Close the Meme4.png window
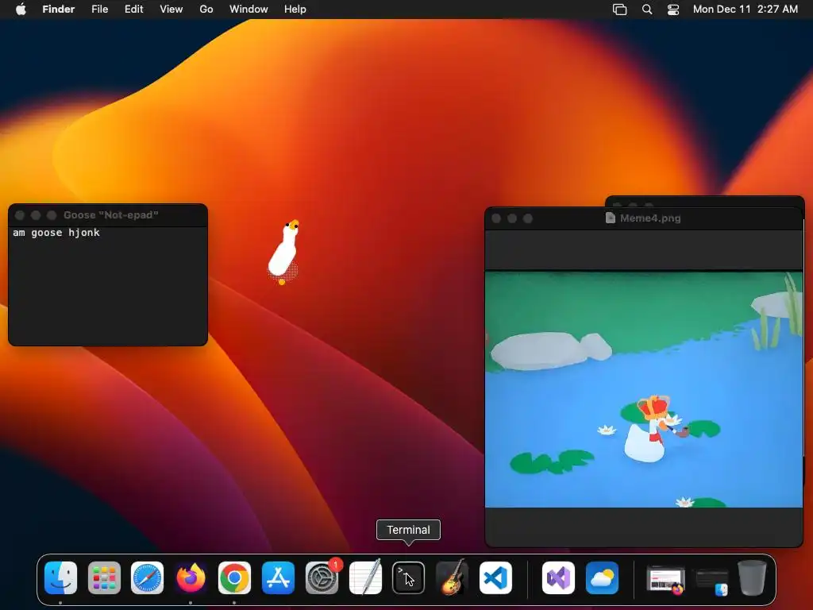813x610 pixels. pyautogui.click(x=496, y=218)
